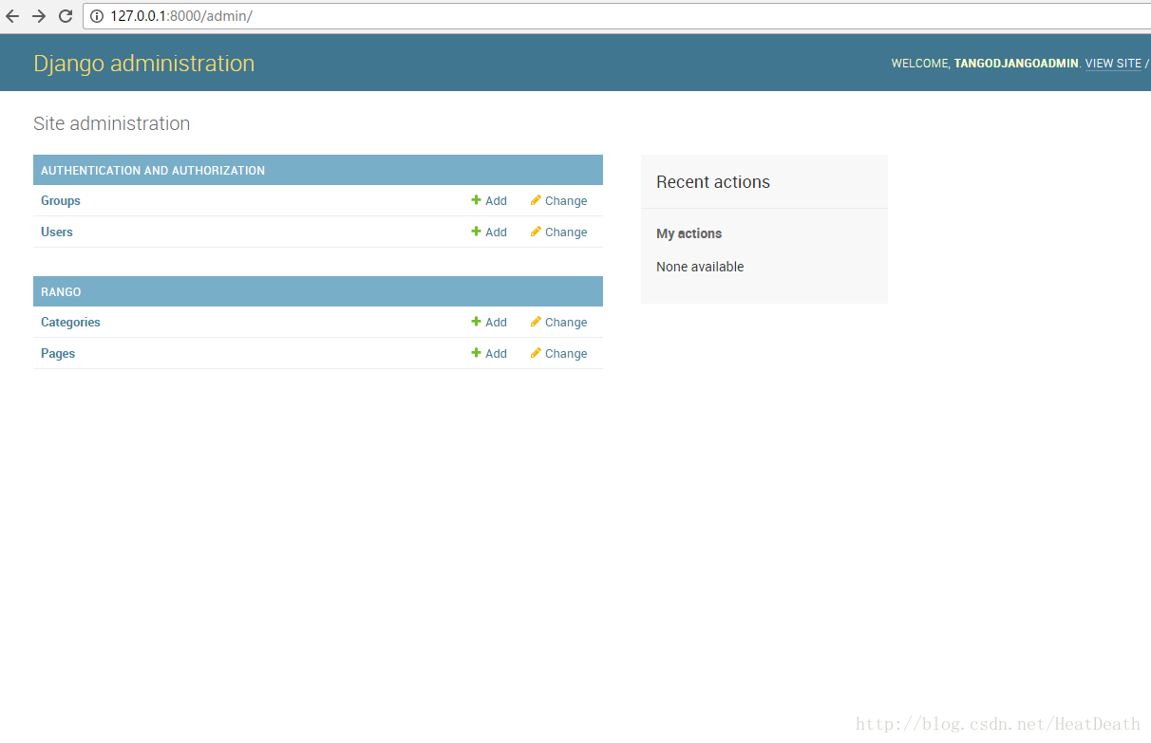Click green plus icon in Groups row
The width and height of the screenshot is (1151, 743).
[x=476, y=200]
